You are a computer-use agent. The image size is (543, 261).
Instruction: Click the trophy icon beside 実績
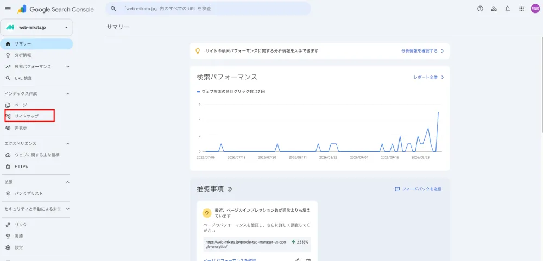click(x=8, y=236)
